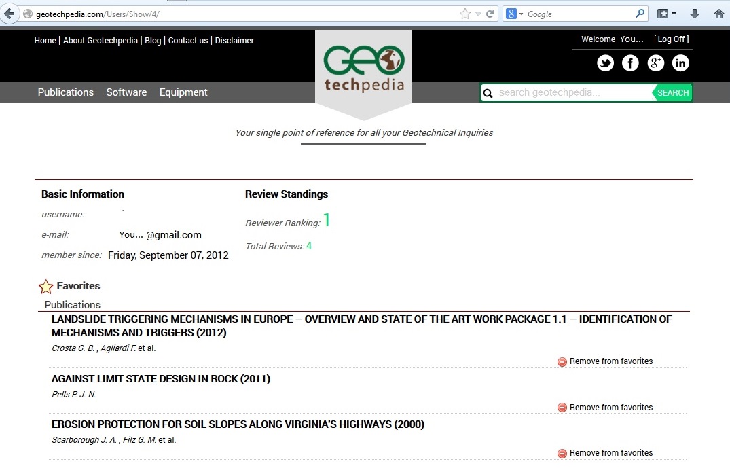Open the Publications menu
The image size is (730, 470).
click(x=66, y=92)
